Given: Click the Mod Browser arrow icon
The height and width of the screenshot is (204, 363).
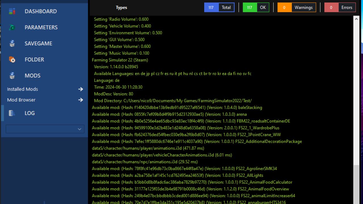Looking at the screenshot, I should point(81,100).
